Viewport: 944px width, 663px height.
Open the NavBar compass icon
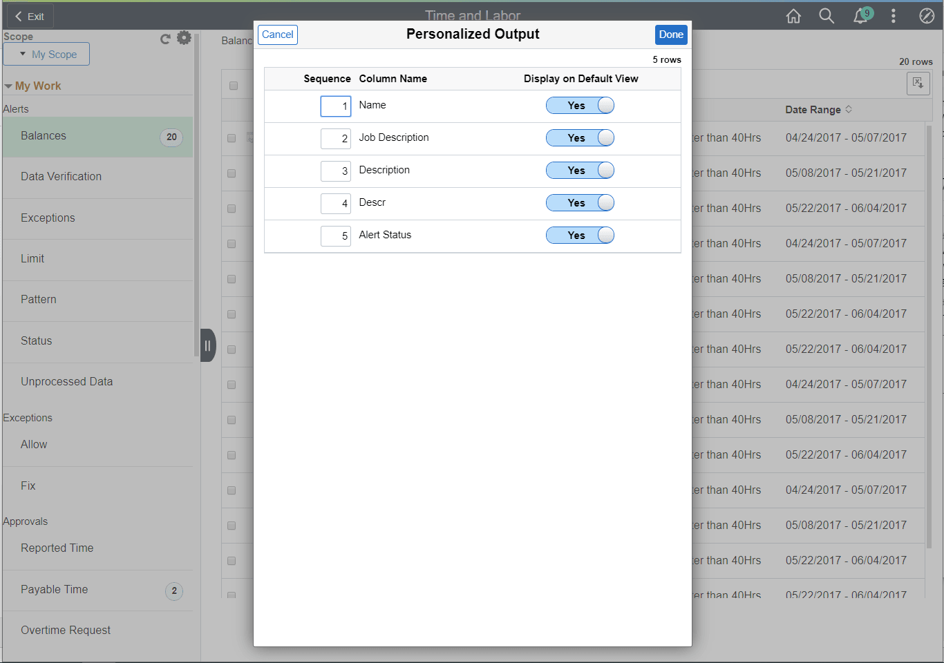(x=927, y=15)
